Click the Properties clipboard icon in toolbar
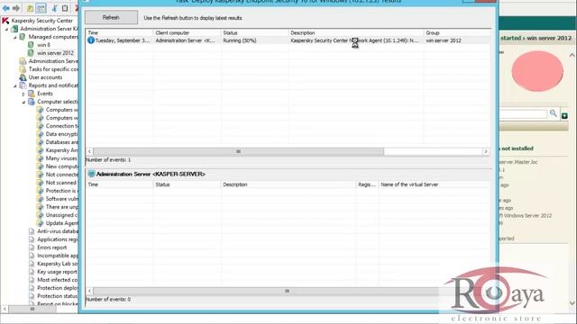Screen dimensions: 577x324 click(65, 8)
